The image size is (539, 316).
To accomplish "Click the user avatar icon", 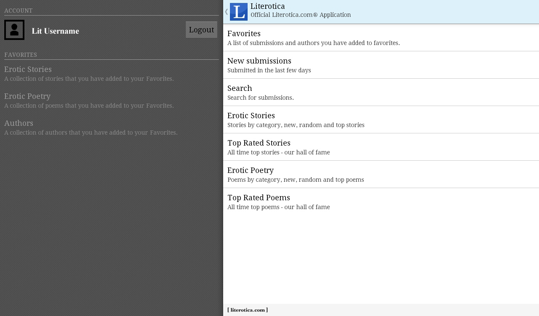I will point(14,30).
